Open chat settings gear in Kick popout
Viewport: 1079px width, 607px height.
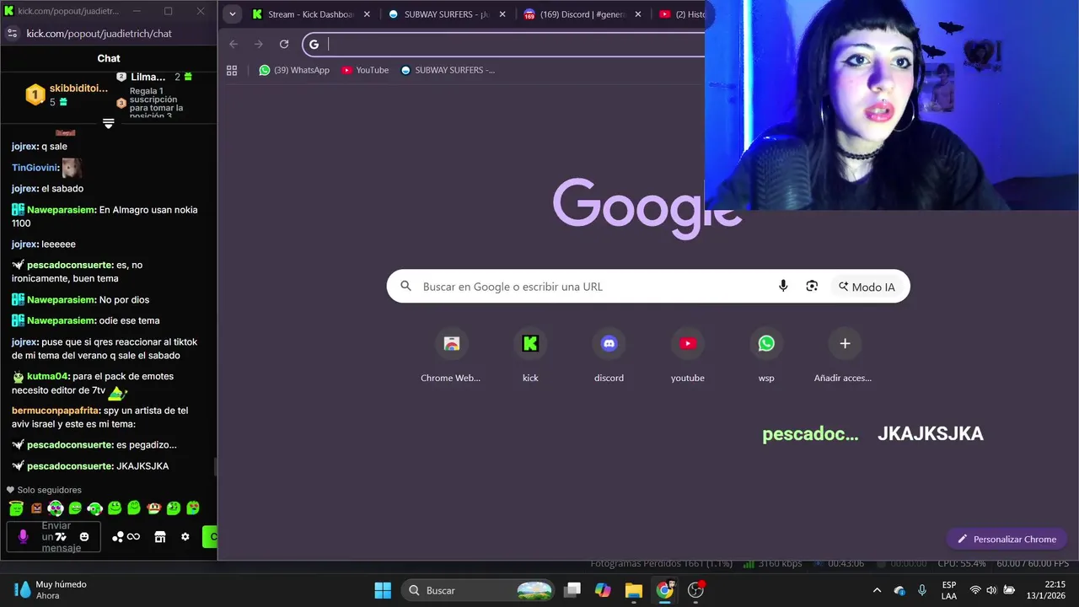tap(185, 537)
